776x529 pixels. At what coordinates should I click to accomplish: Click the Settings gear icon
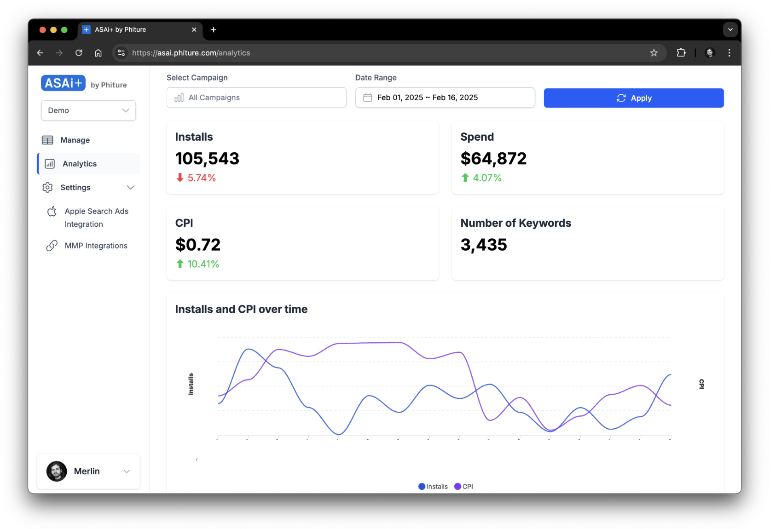47,188
